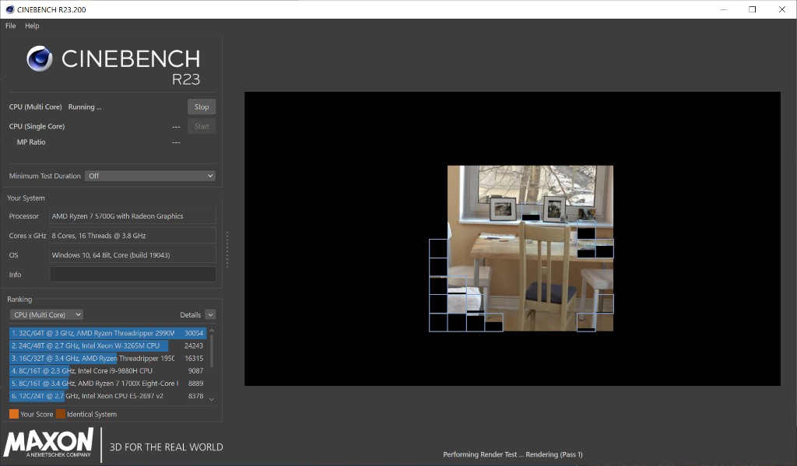The image size is (797, 466).
Task: Stop the CPU Multi Core test
Action: tap(202, 107)
